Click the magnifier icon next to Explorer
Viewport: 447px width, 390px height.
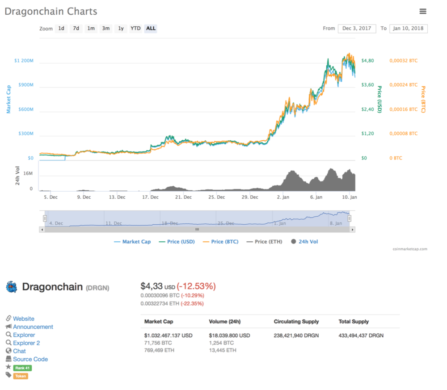8,335
